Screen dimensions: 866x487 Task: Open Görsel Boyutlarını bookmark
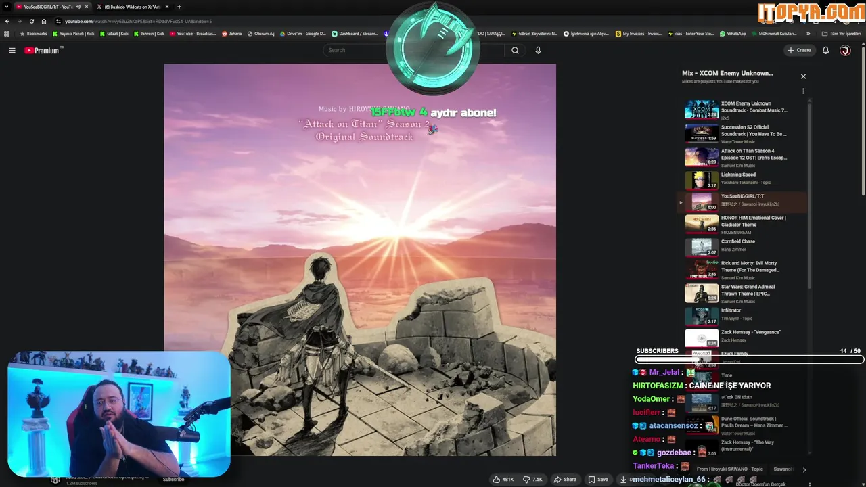(x=535, y=33)
